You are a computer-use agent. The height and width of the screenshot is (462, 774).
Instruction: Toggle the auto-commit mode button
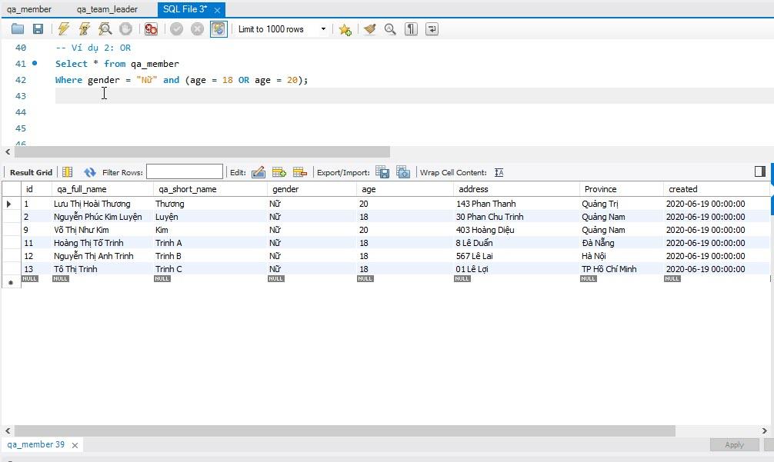(219, 29)
